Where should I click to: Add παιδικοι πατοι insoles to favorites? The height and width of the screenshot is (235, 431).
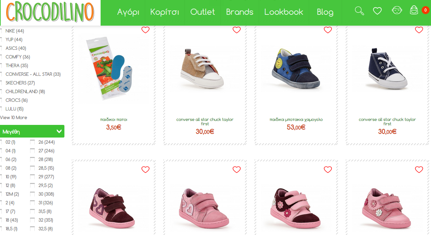click(145, 30)
